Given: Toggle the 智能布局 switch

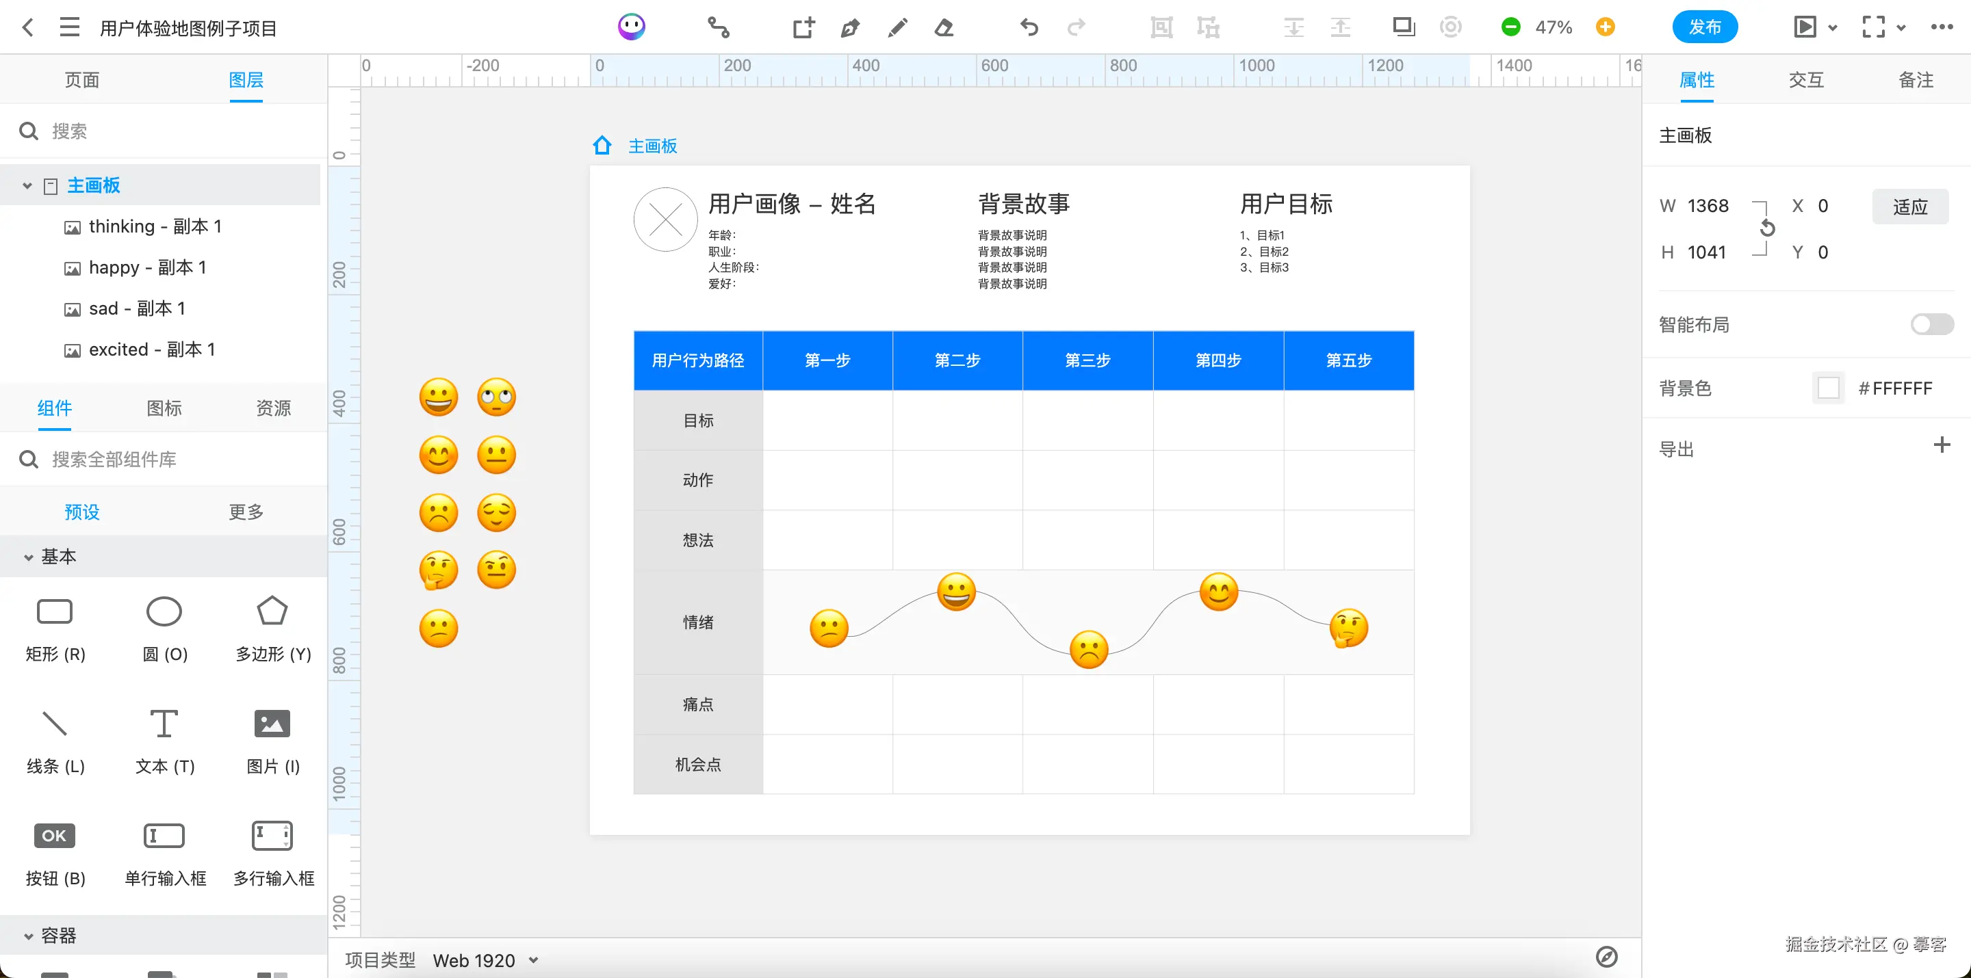Looking at the screenshot, I should tap(1931, 324).
